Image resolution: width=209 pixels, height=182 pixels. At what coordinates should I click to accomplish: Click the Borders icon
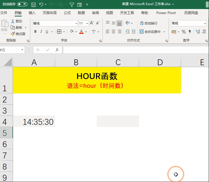59,32
